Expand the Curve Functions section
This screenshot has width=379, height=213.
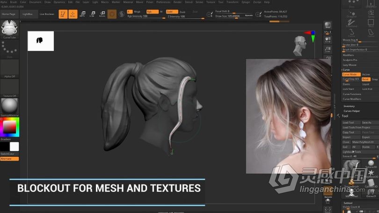coord(352,94)
